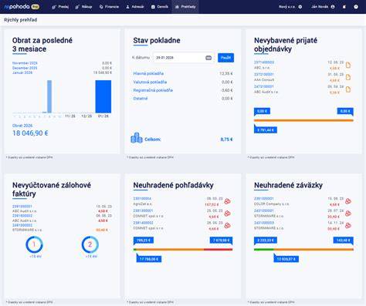Screen dimensions: 366x306
Task: Click colored progress bar in pohľadávky card
Action: pyautogui.click(x=183, y=250)
